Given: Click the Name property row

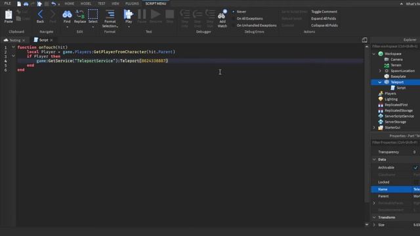Looking at the screenshot, I should pos(395,189).
